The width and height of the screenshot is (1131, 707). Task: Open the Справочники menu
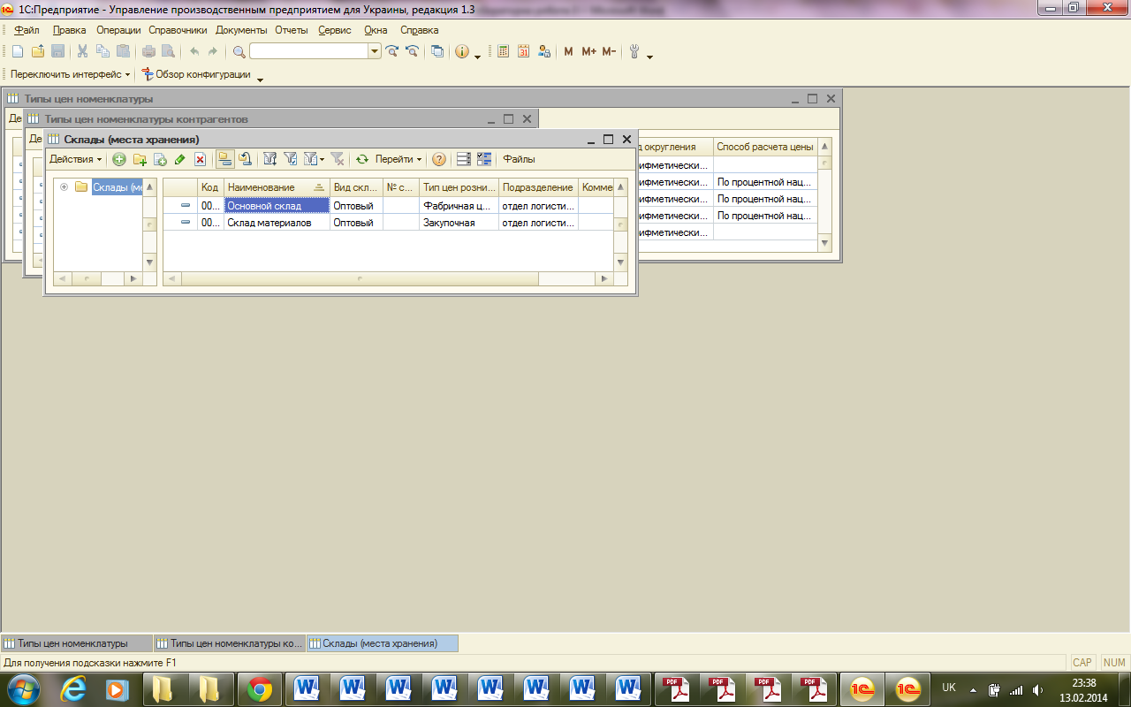[178, 30]
